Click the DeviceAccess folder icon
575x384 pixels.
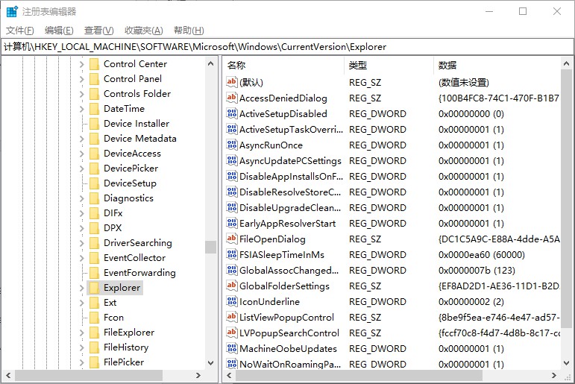pos(94,154)
